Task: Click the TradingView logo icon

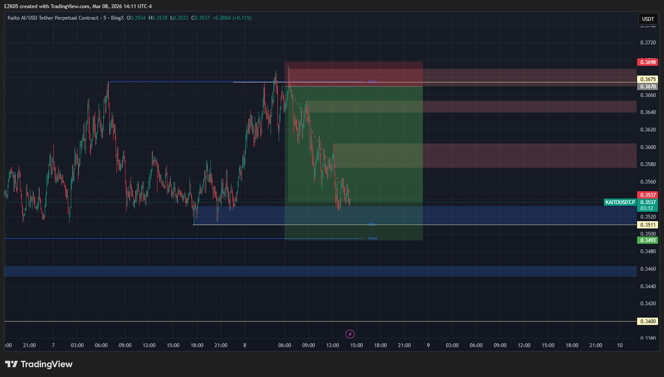Action: [12, 364]
